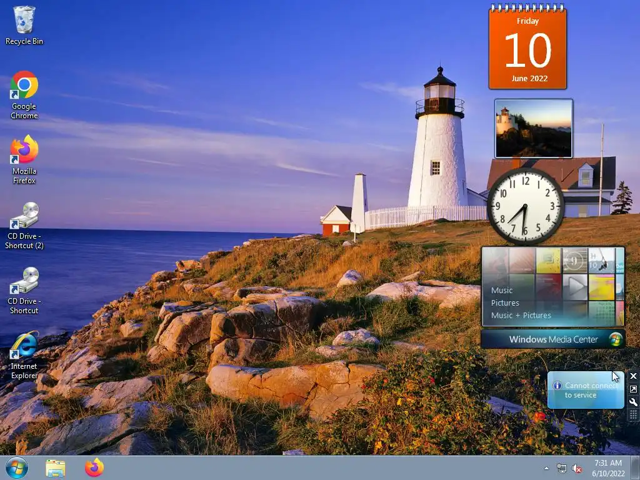
Task: Click the analog clock gadget
Action: [525, 206]
